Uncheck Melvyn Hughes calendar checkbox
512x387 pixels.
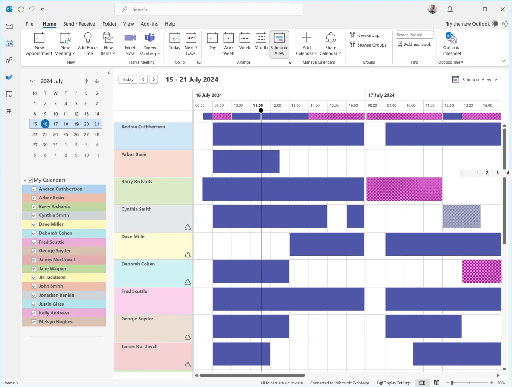(34, 322)
